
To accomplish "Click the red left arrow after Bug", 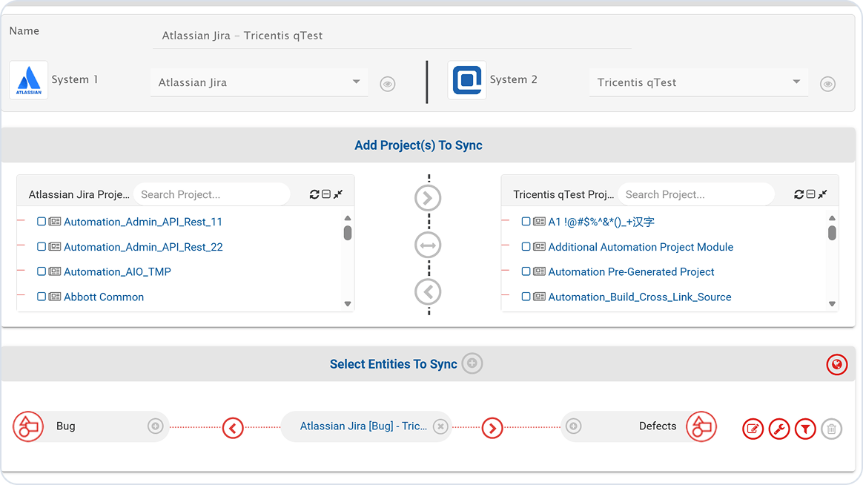I will point(233,428).
